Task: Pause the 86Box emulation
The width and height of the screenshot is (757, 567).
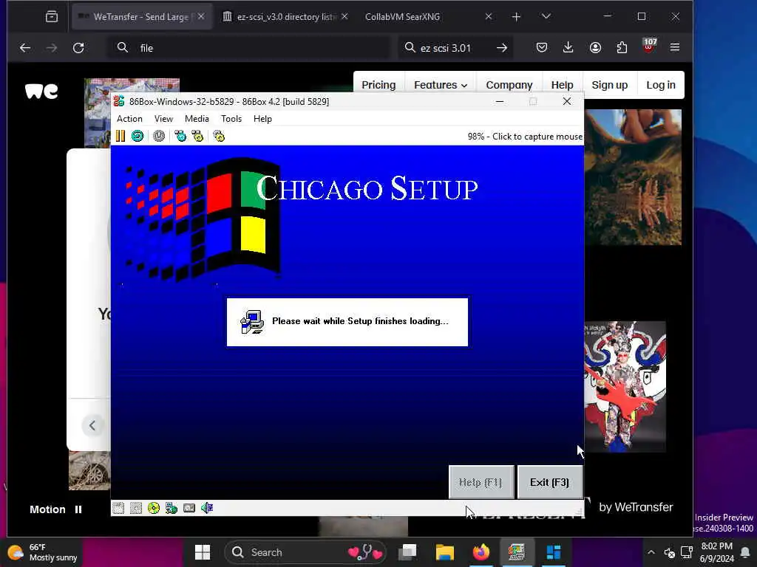Action: click(120, 136)
